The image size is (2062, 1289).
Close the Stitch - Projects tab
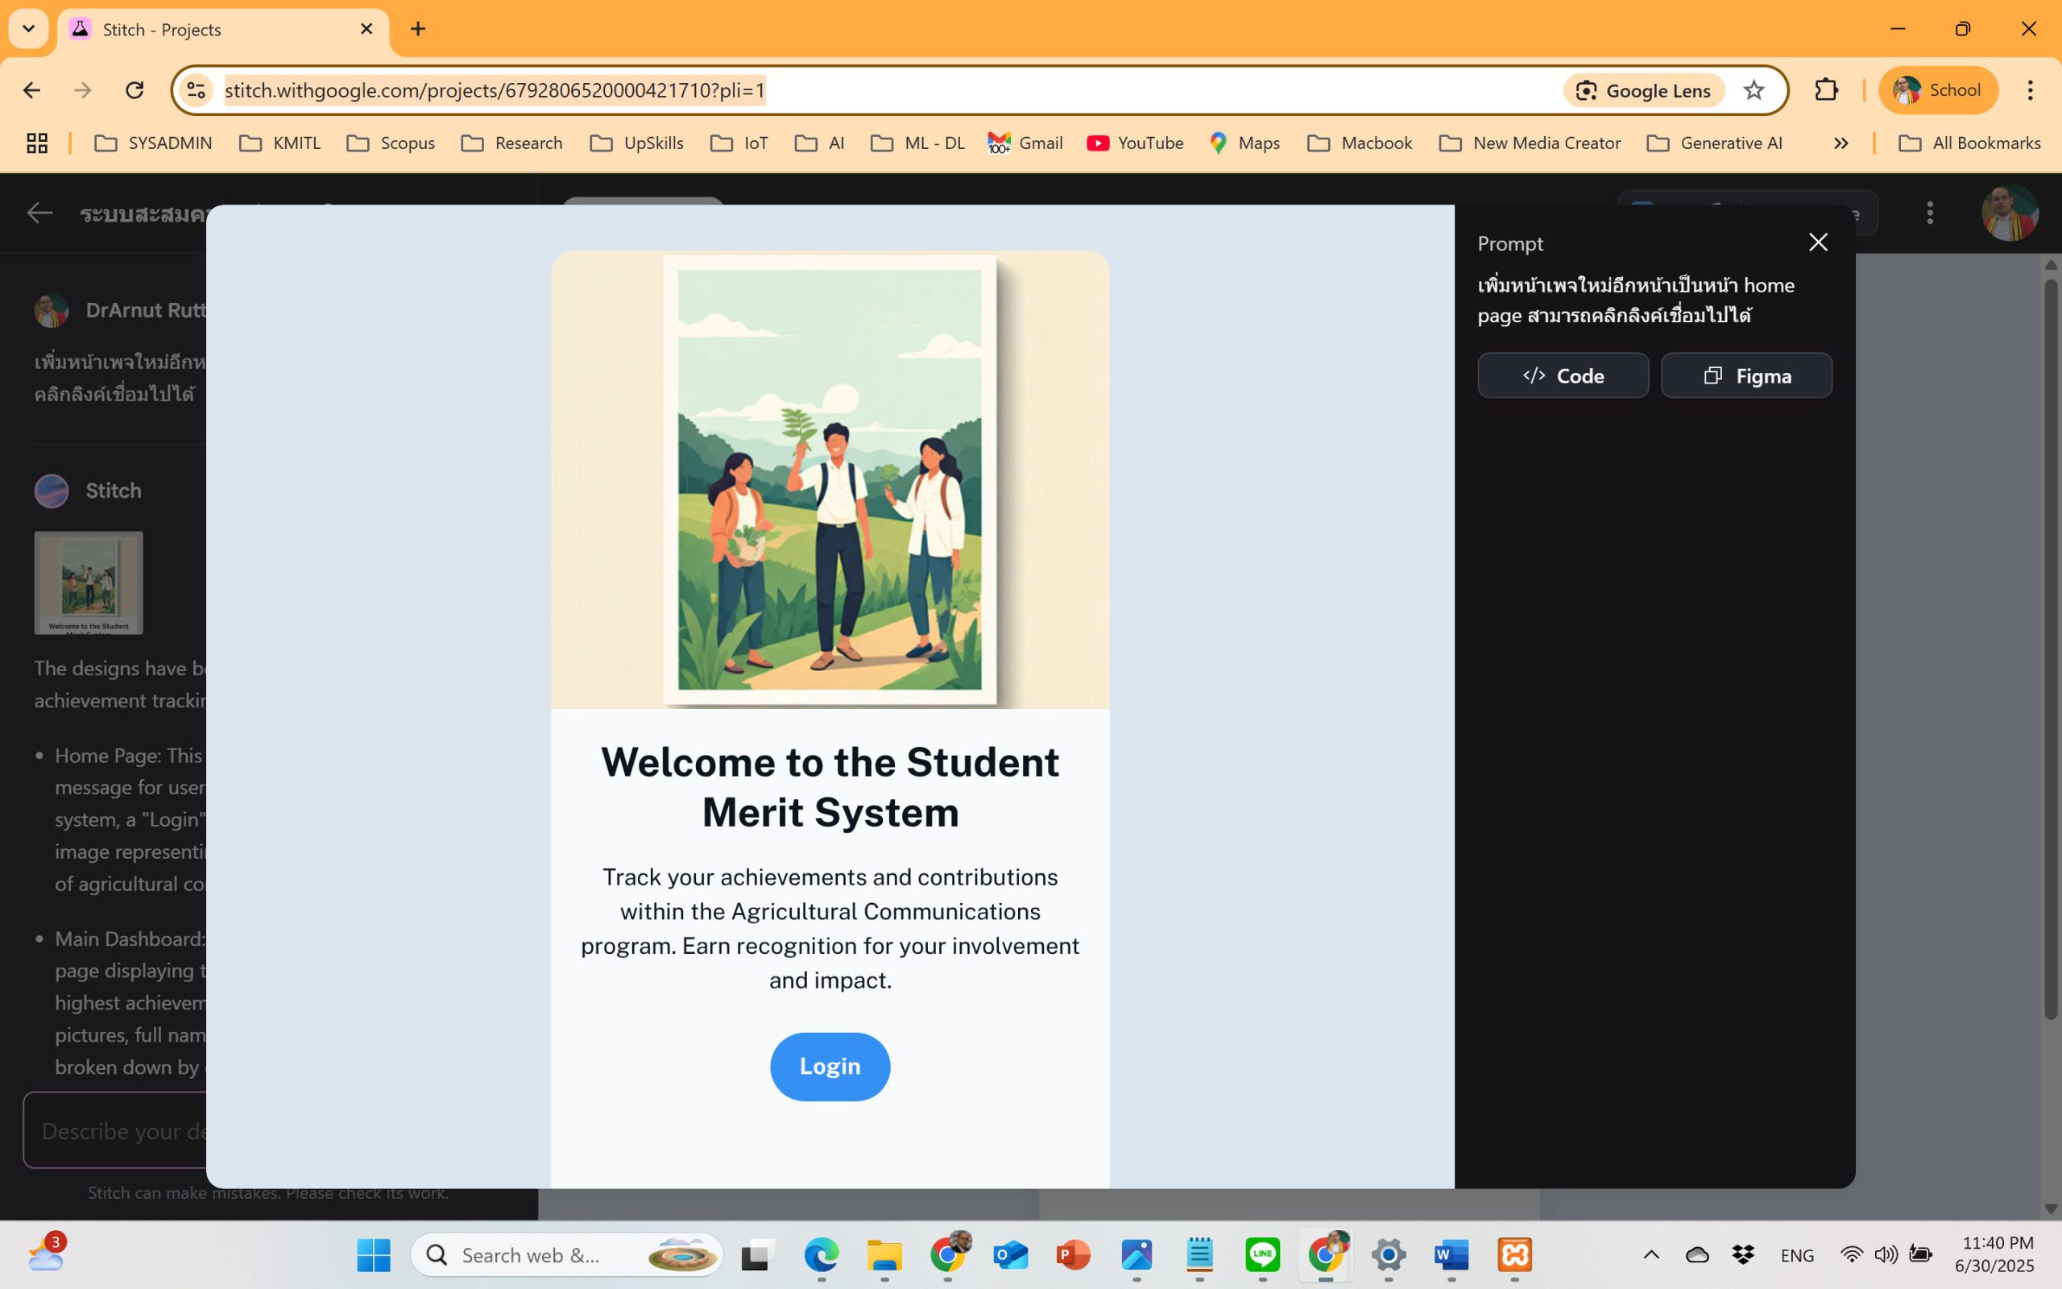[366, 29]
